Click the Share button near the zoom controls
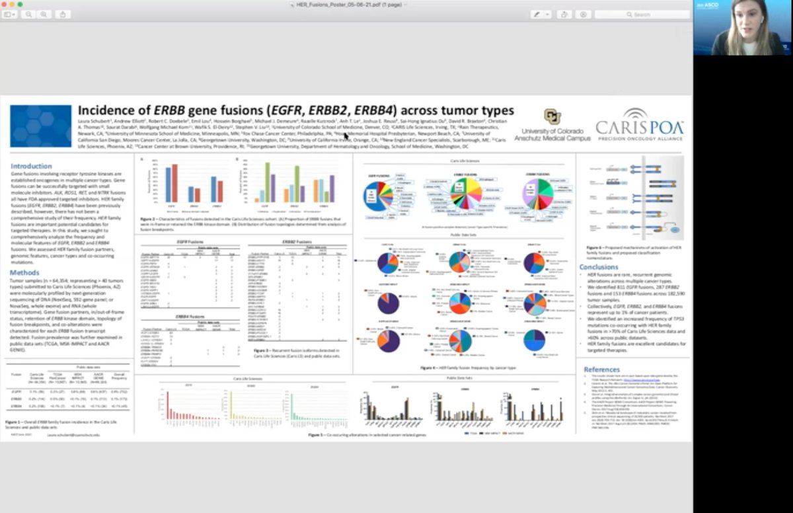Image resolution: width=793 pixels, height=513 pixels. [x=63, y=14]
